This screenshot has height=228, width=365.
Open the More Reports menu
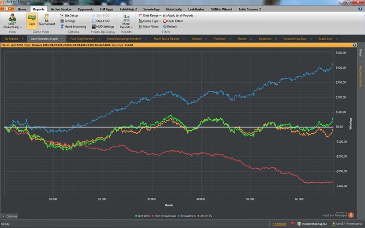(x=126, y=21)
